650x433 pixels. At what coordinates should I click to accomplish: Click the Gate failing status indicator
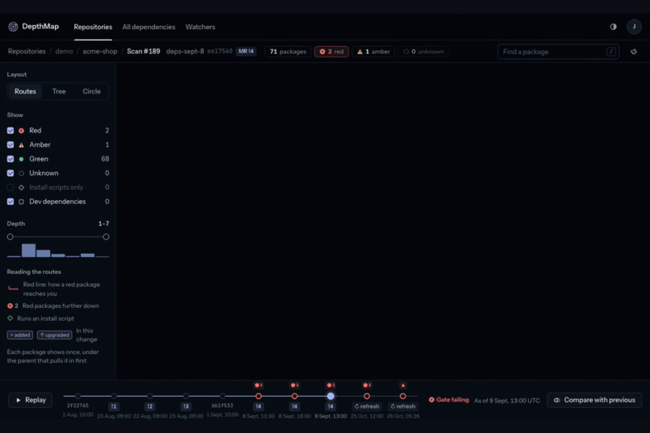[x=449, y=400]
